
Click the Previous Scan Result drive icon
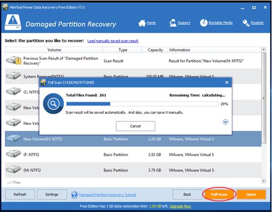point(14,61)
